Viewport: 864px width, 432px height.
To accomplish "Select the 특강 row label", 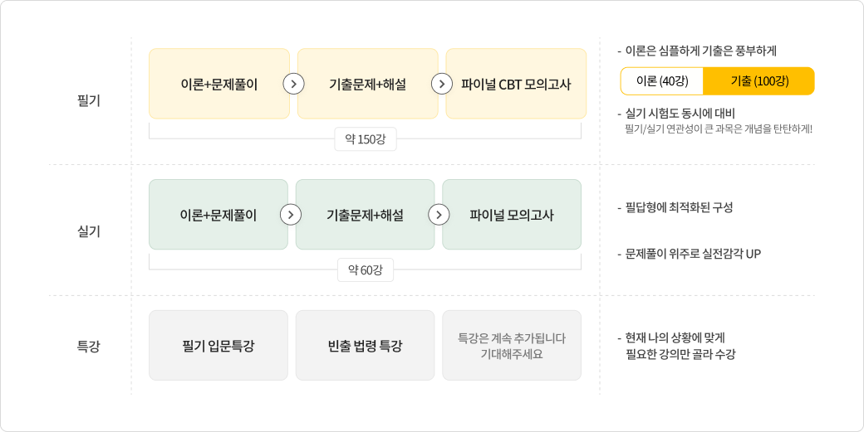I will click(x=88, y=346).
